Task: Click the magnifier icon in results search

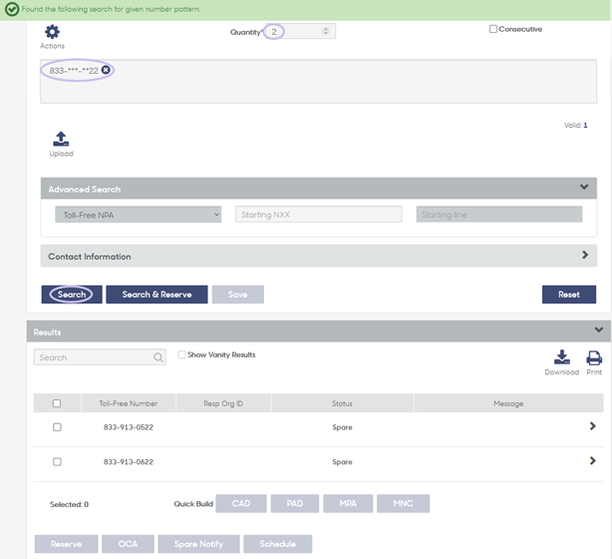Action: pyautogui.click(x=158, y=357)
